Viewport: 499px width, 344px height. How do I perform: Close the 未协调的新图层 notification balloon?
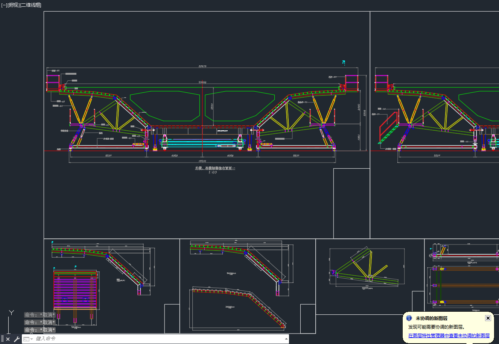pyautogui.click(x=488, y=318)
